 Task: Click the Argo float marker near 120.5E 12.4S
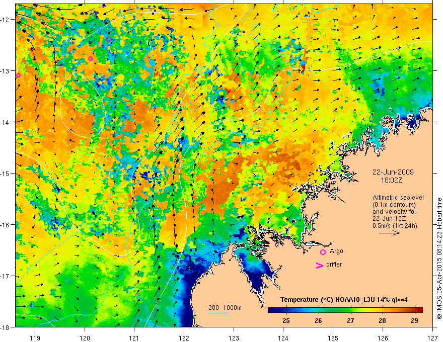pos(108,39)
